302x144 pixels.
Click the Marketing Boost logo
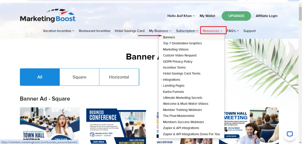[48, 16]
